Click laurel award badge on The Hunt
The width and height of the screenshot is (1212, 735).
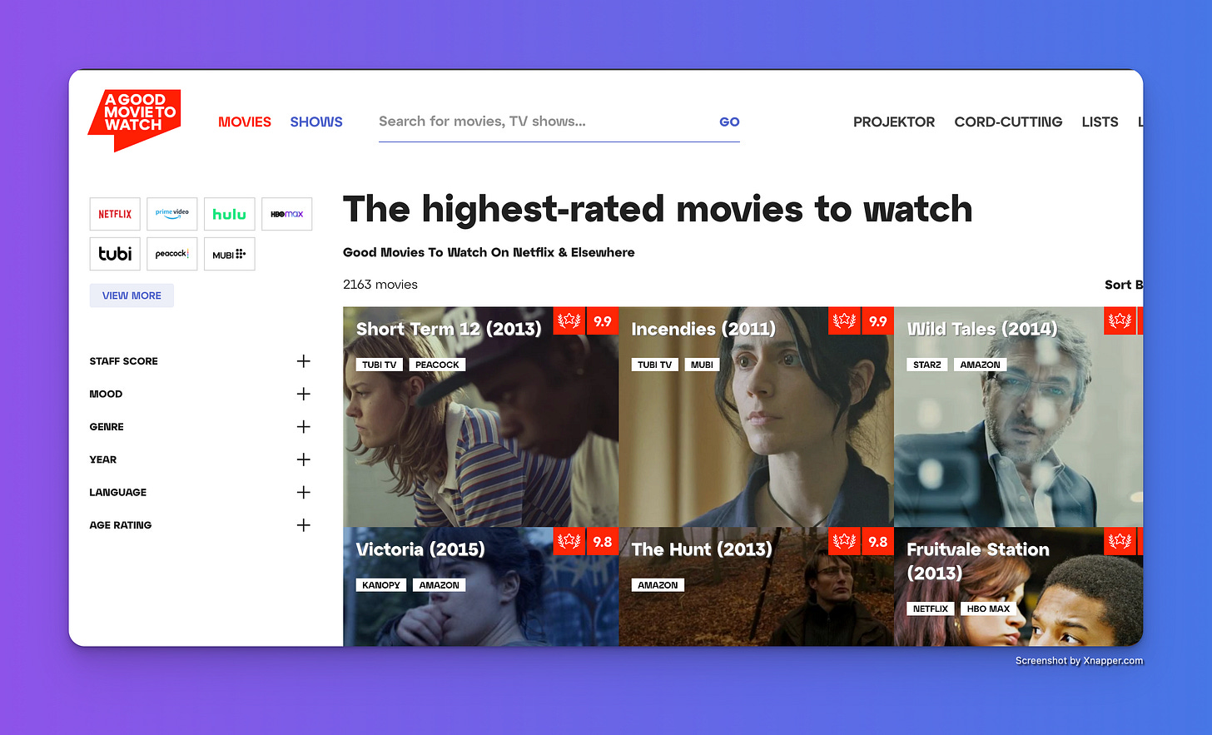click(844, 541)
